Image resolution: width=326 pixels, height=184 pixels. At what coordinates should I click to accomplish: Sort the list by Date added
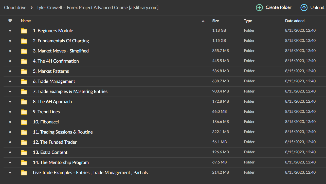click(295, 21)
